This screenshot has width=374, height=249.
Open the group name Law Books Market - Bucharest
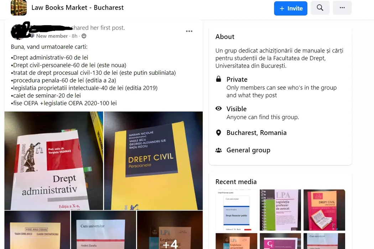[x=78, y=7]
